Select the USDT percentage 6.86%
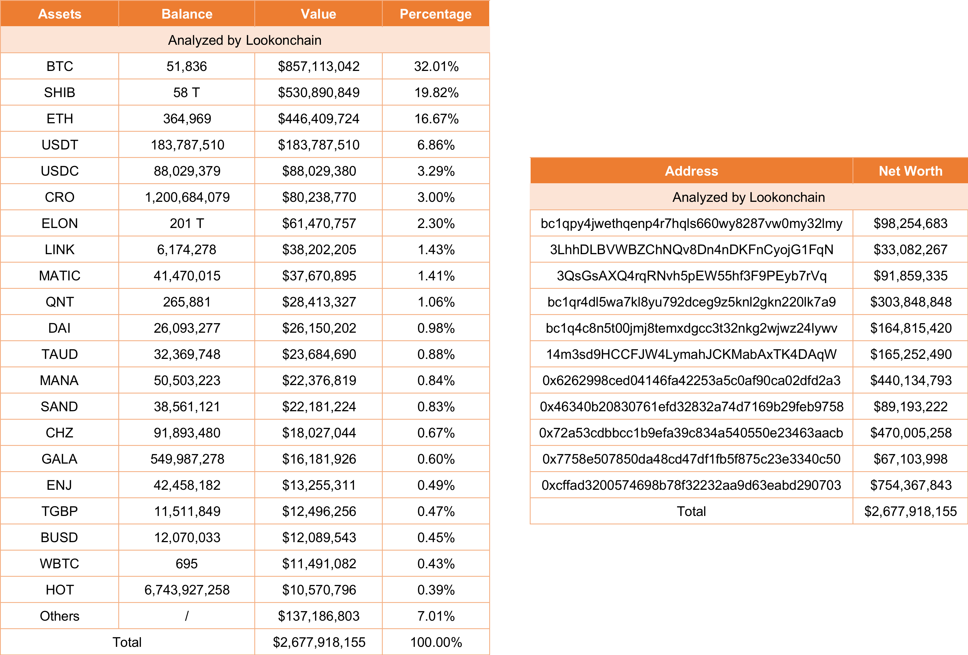Viewport: 968px width, 655px height. 436,145
